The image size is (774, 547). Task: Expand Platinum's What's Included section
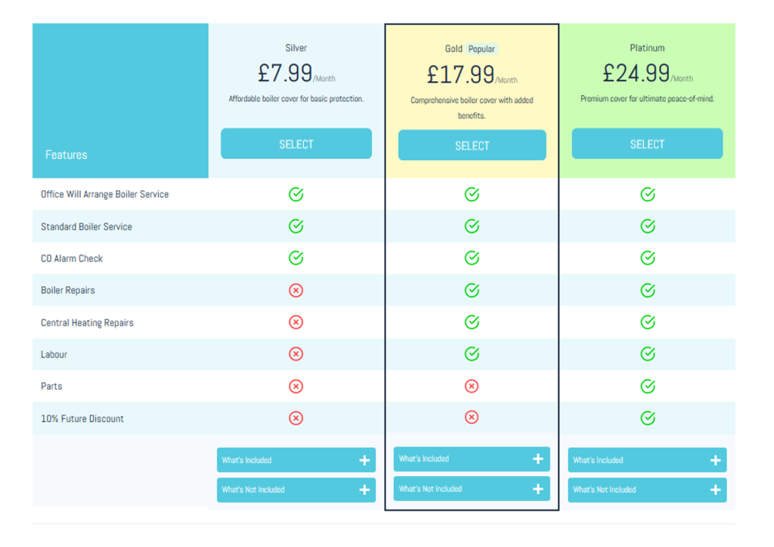647,460
